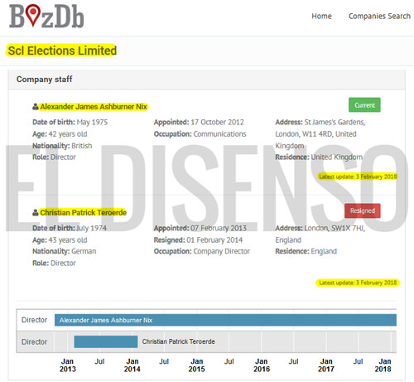Viewport: 414px width, 382px height.
Task: Select 'Age: 43 years old' text
Action: coord(60,240)
